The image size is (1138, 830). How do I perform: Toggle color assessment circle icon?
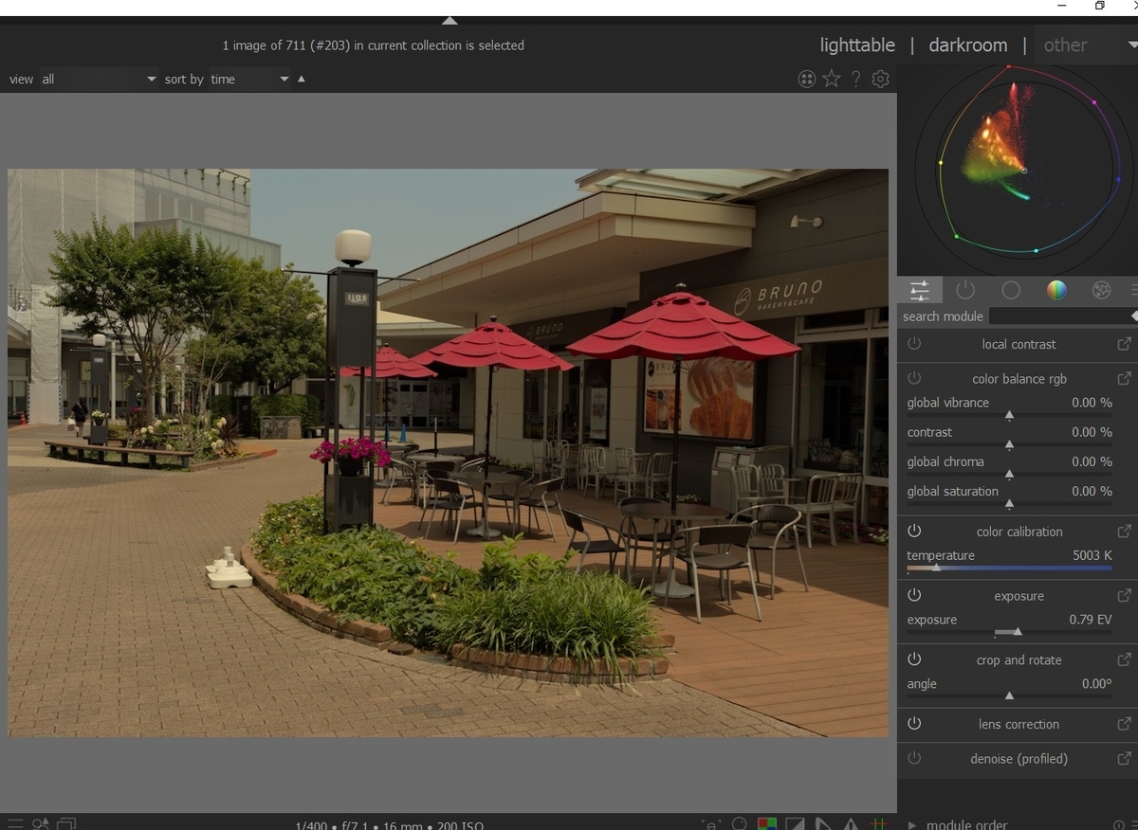pyautogui.click(x=740, y=824)
